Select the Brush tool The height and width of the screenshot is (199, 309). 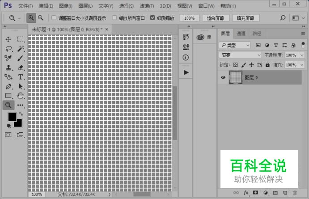tap(20, 58)
